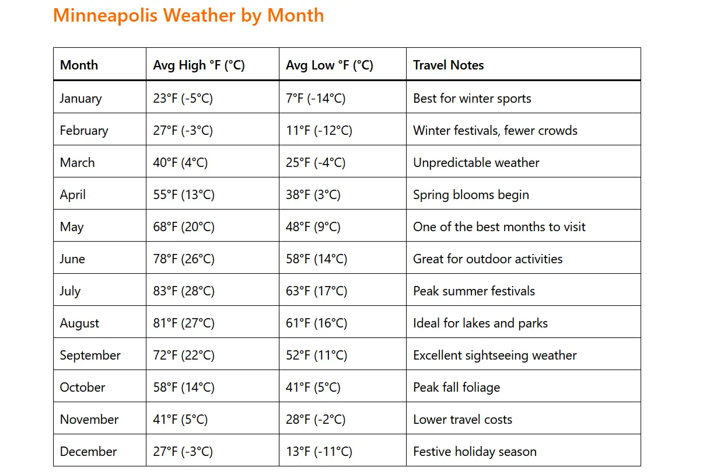Click the Avg Low °F (°C) column header
Image resolution: width=703 pixels, height=474 pixels.
point(329,65)
